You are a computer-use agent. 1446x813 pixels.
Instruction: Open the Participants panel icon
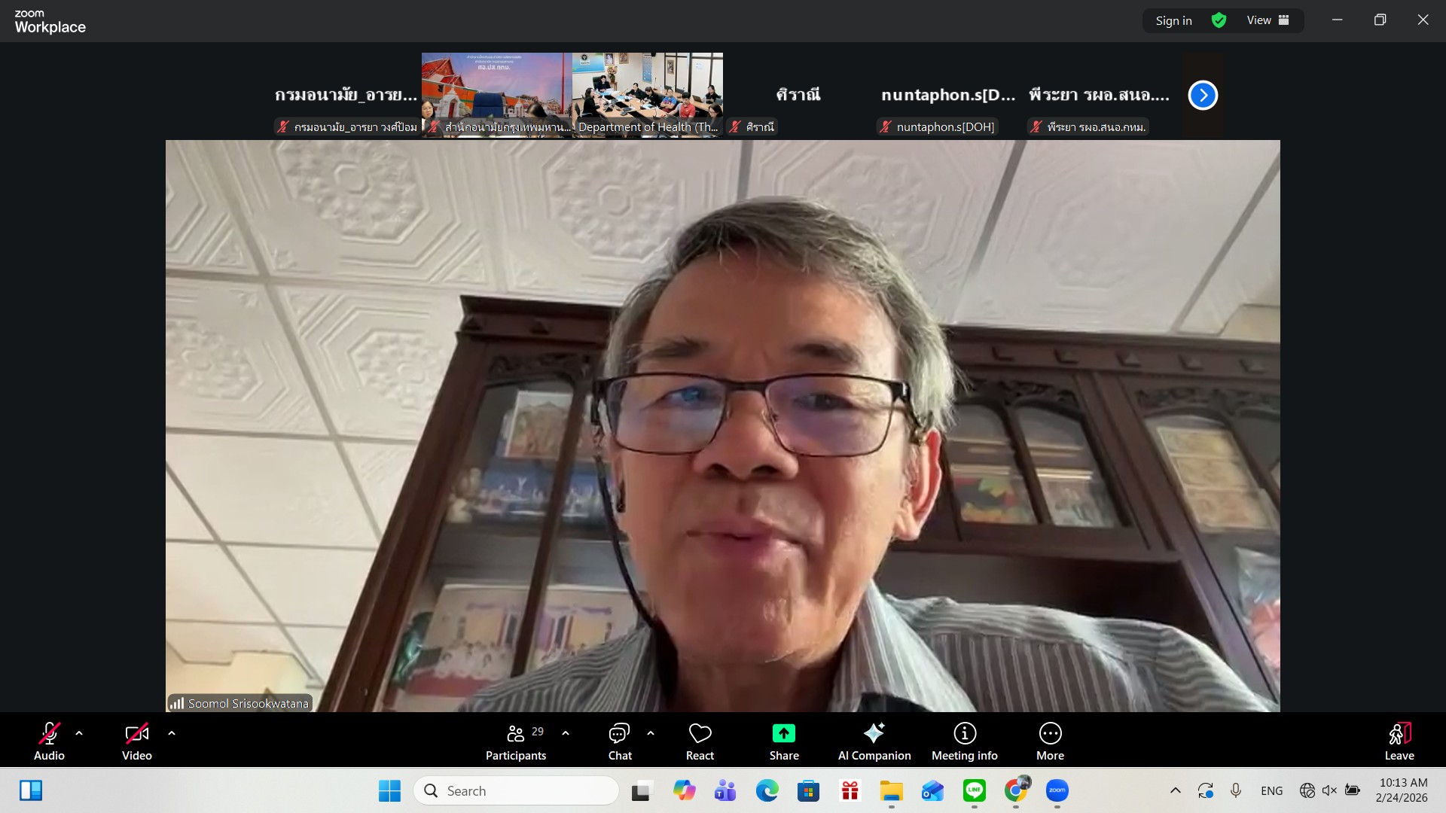click(516, 733)
